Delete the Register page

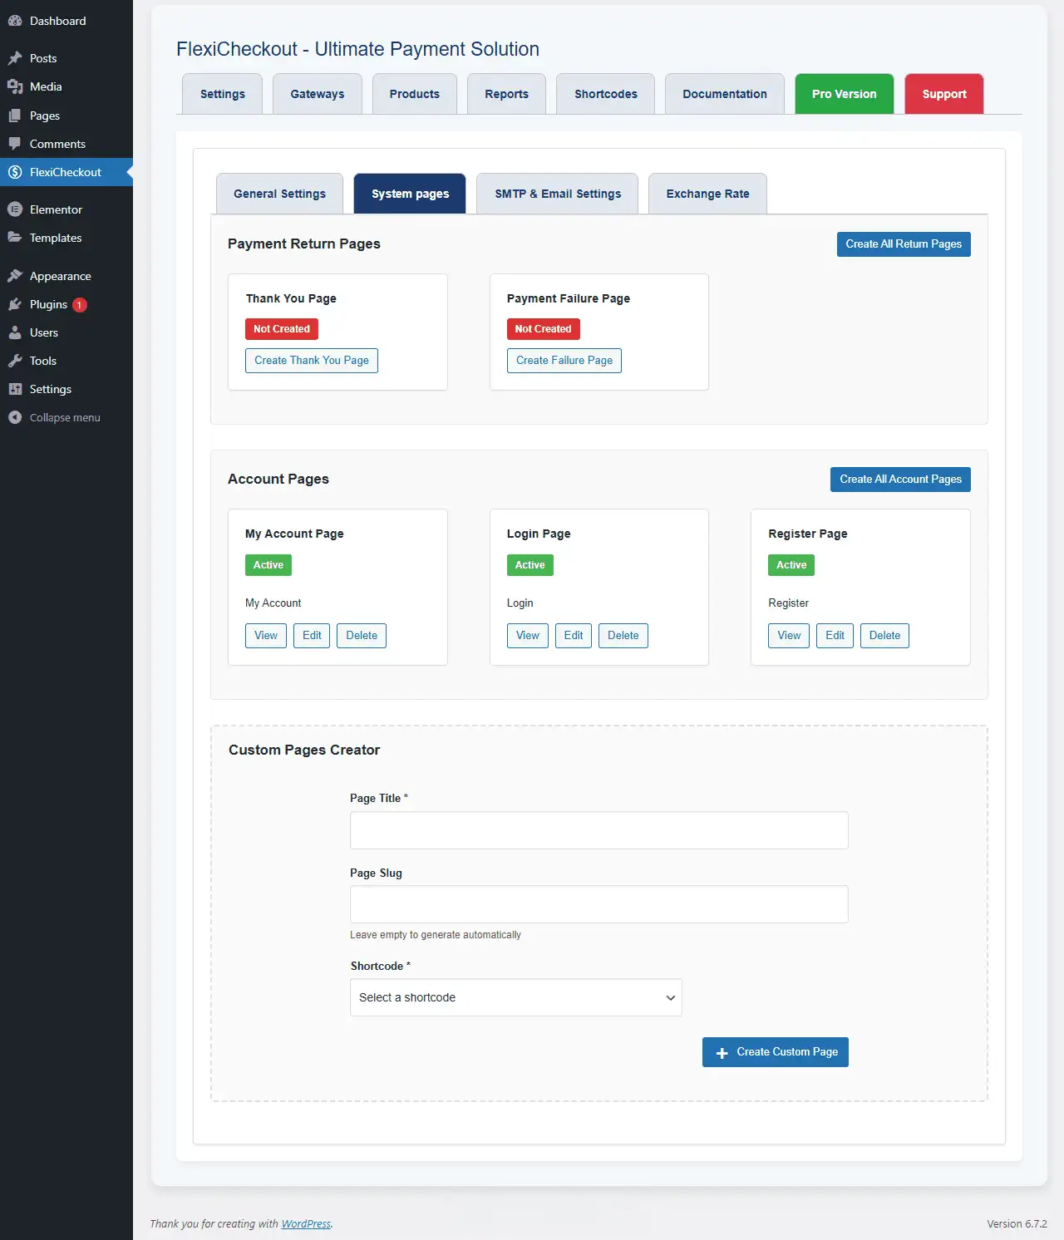click(x=884, y=636)
